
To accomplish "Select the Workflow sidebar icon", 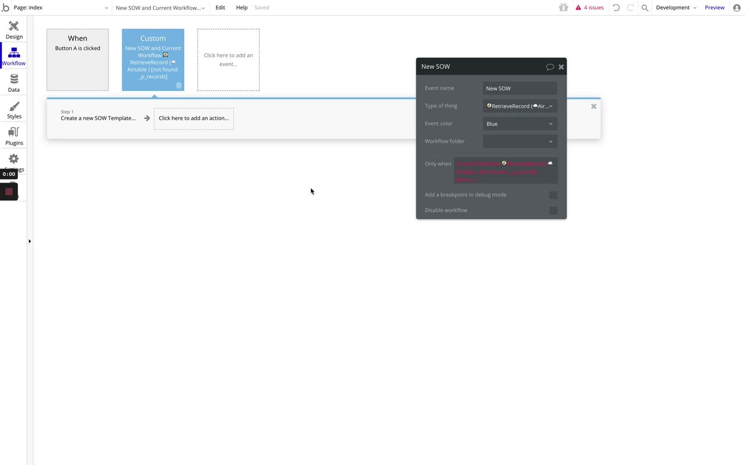I will (x=14, y=57).
